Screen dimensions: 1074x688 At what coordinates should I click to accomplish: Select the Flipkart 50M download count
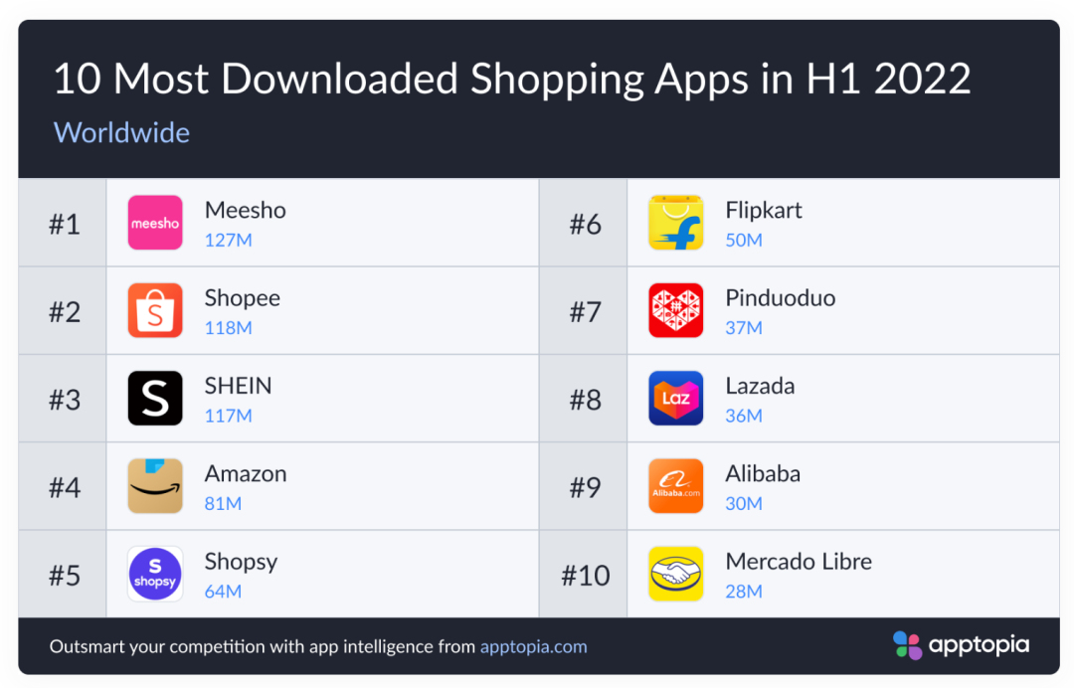(744, 240)
